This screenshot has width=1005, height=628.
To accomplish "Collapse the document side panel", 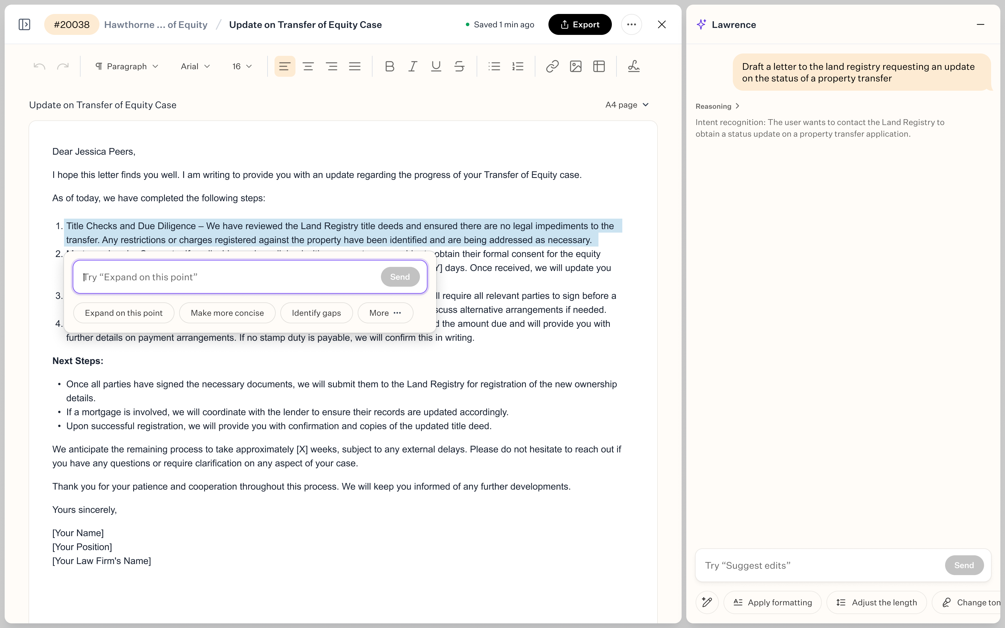I will 24,24.
